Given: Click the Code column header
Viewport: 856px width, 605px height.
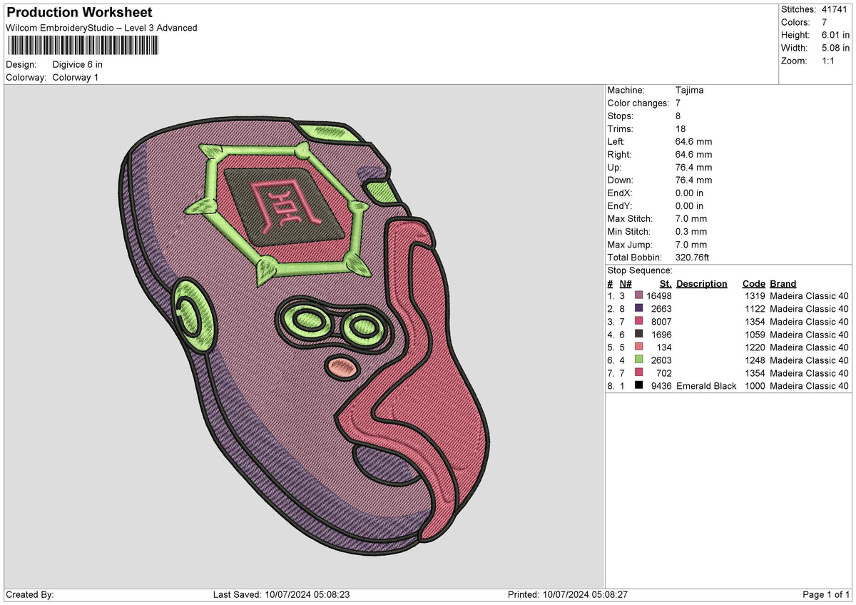Looking at the screenshot, I should coord(753,283).
